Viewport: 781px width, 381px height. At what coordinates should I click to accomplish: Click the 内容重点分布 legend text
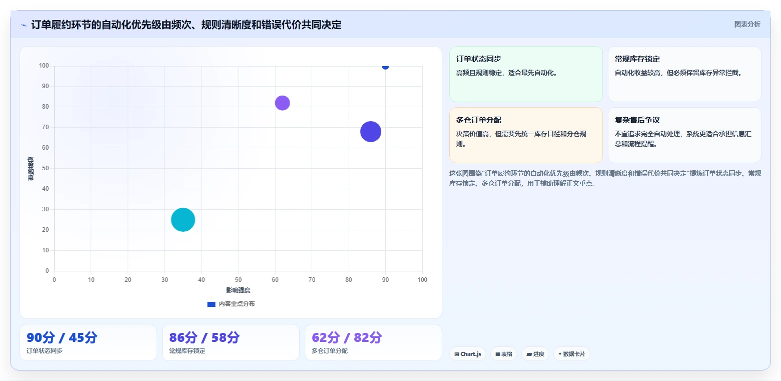click(x=237, y=304)
